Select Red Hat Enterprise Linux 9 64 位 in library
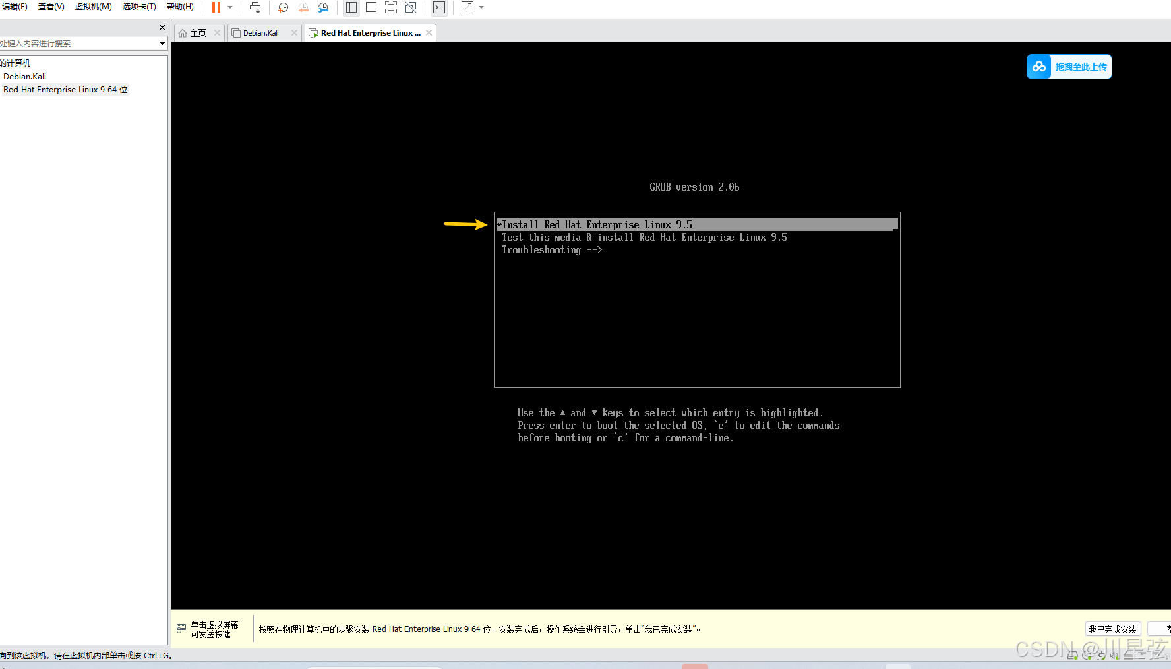Viewport: 1171px width, 669px height. point(65,90)
